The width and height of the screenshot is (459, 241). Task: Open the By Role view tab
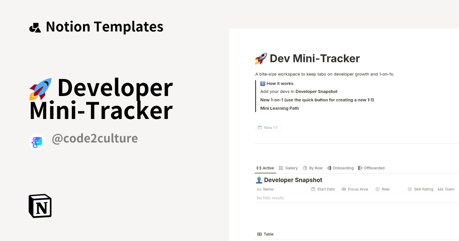point(313,168)
